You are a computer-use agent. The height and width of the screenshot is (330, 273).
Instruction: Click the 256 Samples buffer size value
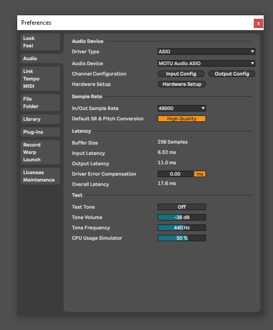[172, 142]
